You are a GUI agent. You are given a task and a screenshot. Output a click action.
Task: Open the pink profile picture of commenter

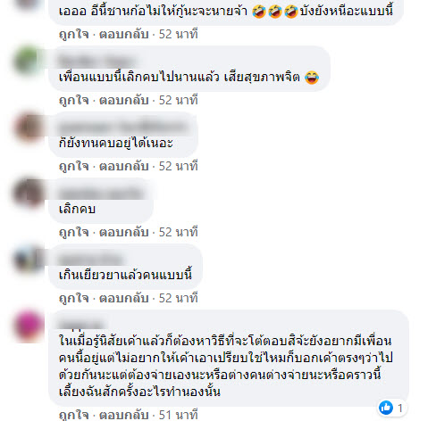tap(28, 325)
